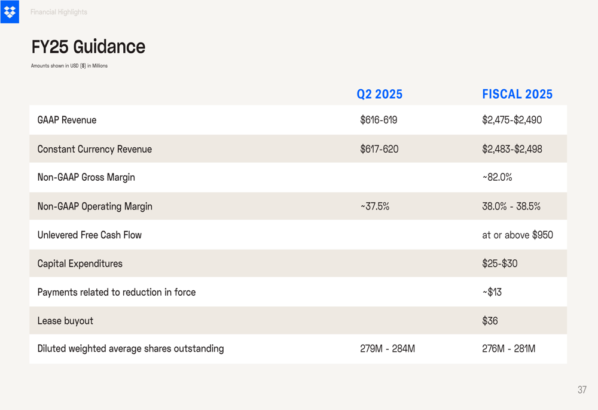This screenshot has height=410, width=598.
Task: Click the '276M - 281M' shares value
Action: tap(509, 348)
